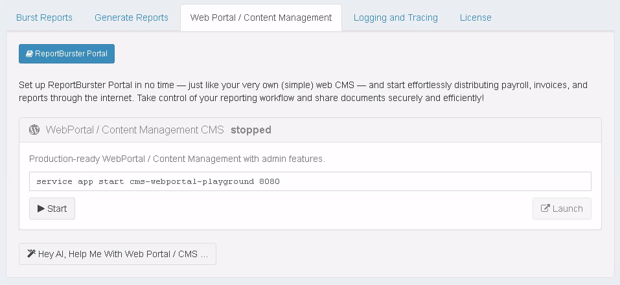Click the magic wand icon beside Hey AI
This screenshot has width=620, height=285.
[x=30, y=254]
